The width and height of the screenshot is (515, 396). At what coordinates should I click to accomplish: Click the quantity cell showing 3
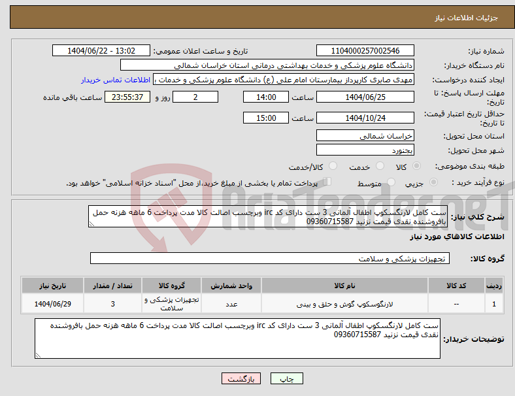tap(112, 304)
